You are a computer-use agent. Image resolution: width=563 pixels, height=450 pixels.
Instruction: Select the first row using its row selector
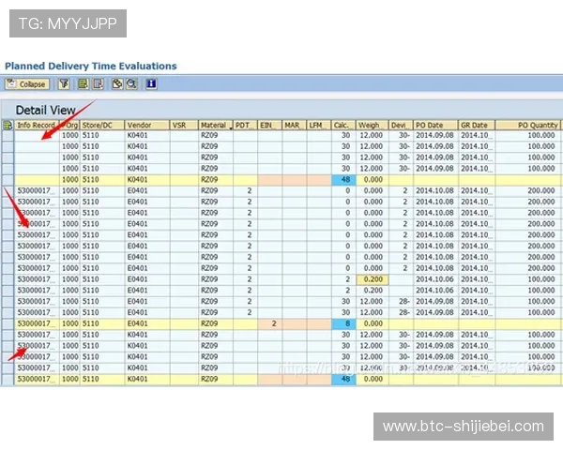point(8,135)
